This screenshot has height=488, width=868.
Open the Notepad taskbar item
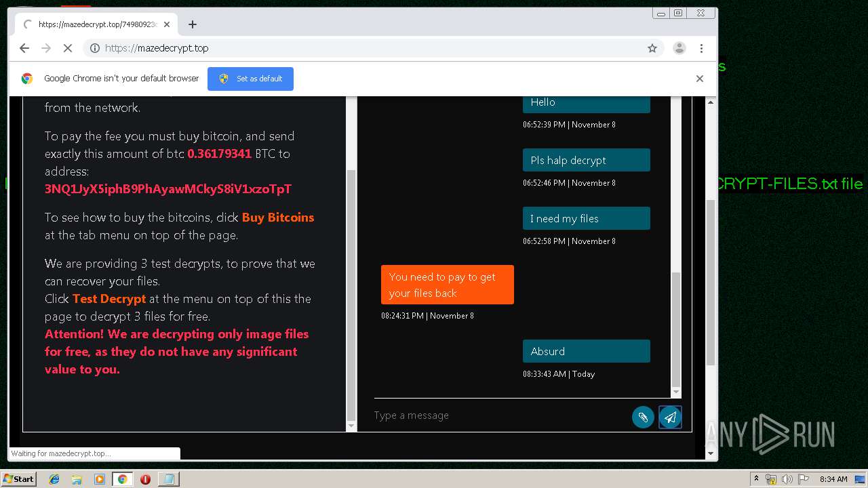pyautogui.click(x=168, y=479)
